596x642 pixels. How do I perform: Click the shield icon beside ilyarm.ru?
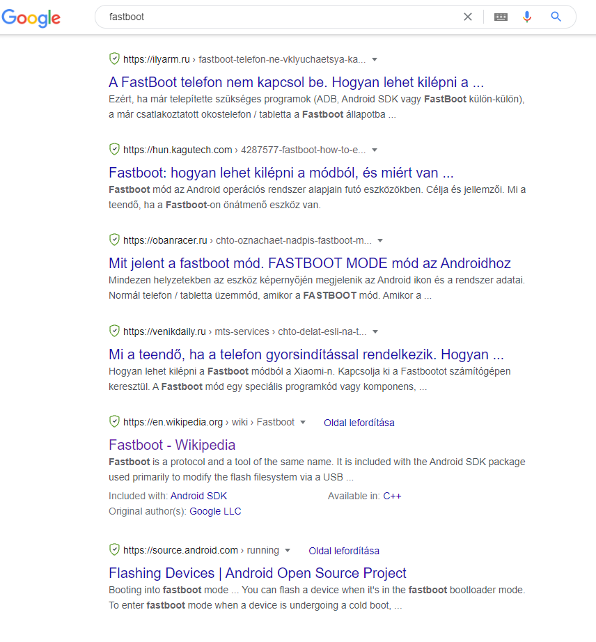tap(114, 58)
